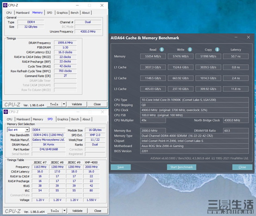Click CAS# Latency value 16.0 clocks
The image size is (256, 216).
point(65,52)
